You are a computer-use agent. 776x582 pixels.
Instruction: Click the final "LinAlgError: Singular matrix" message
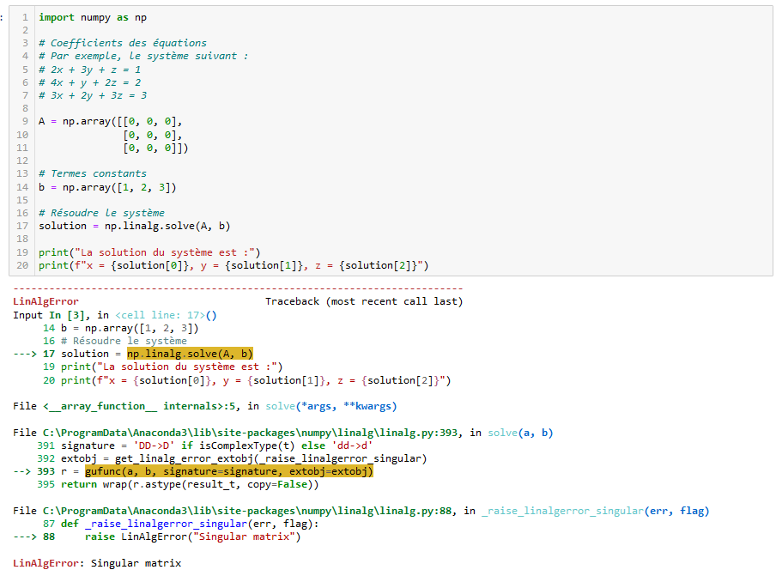[x=97, y=563]
